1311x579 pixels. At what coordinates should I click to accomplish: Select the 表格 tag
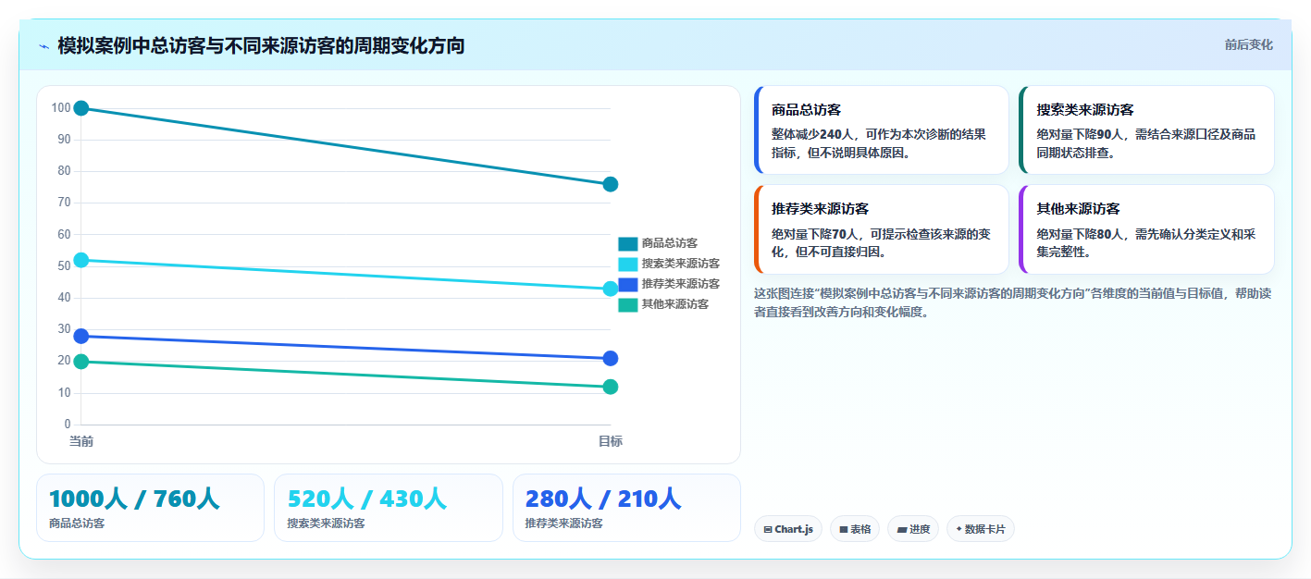(855, 529)
